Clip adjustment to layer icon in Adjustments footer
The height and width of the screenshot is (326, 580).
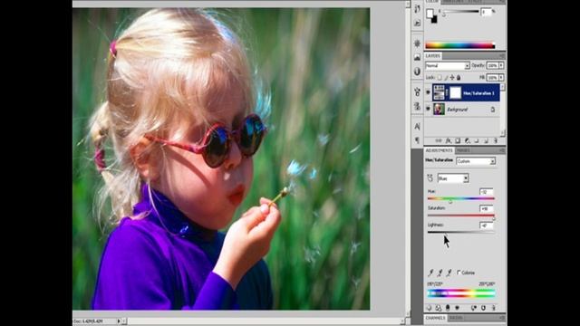click(448, 308)
